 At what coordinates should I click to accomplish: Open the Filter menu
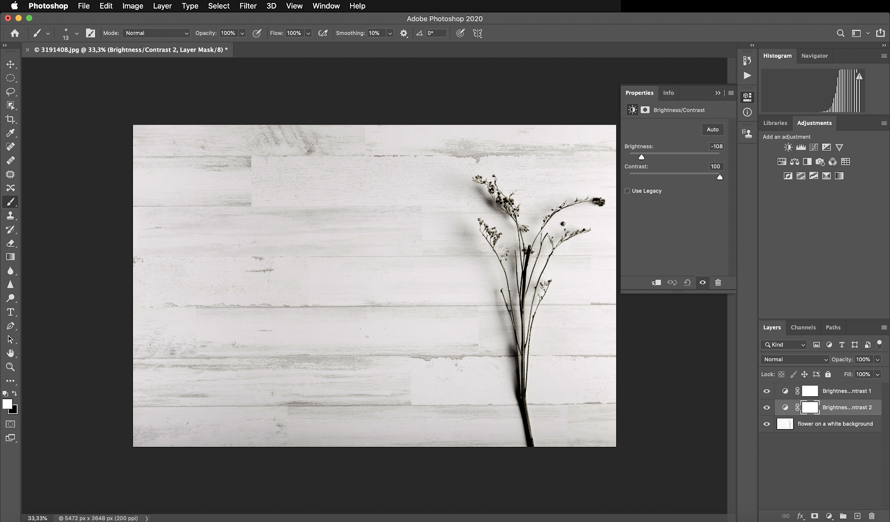click(248, 6)
